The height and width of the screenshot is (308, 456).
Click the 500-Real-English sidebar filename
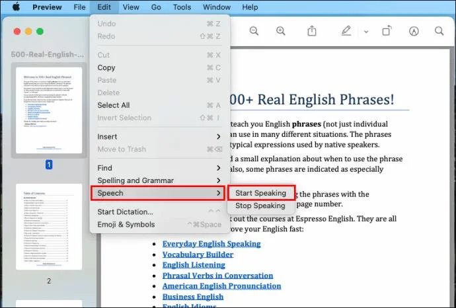(x=48, y=54)
